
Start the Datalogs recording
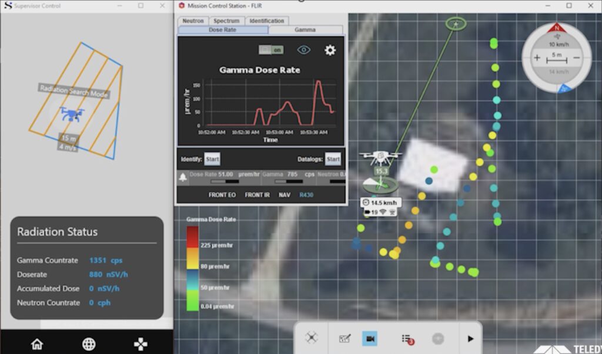coord(333,159)
